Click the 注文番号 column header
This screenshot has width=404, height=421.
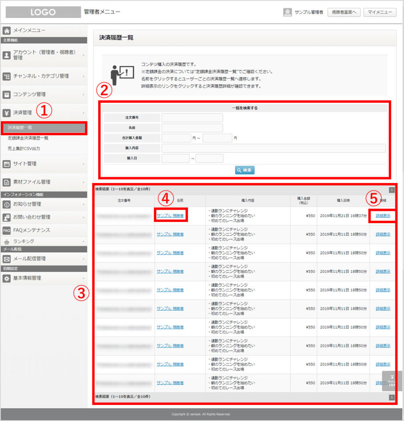124,201
